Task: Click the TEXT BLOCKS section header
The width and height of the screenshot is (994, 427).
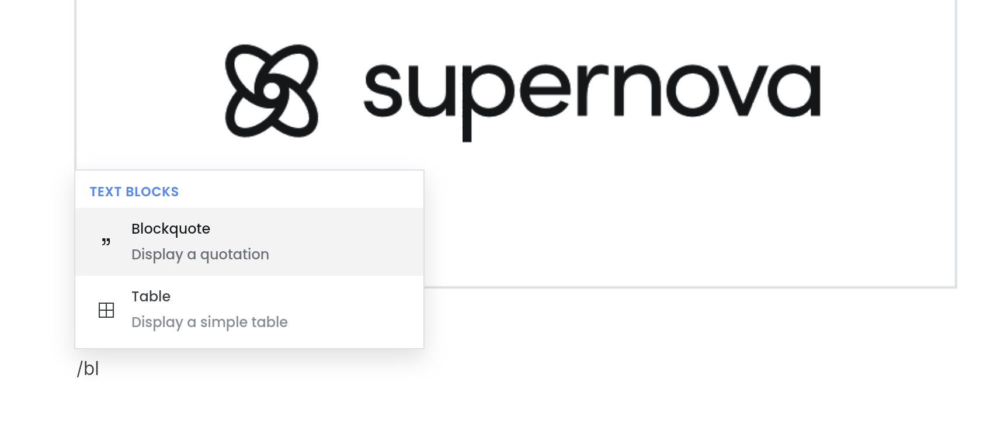Action: coord(134,192)
